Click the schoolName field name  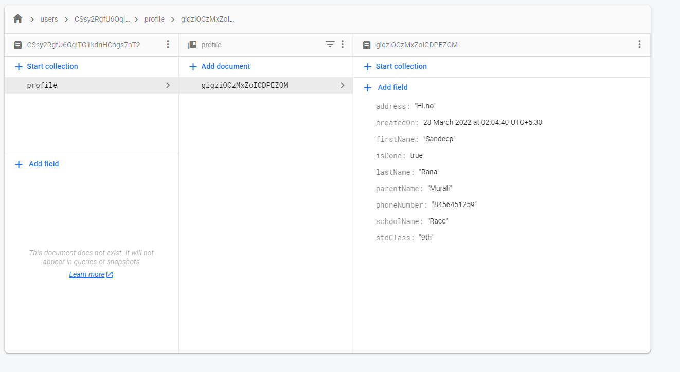point(399,221)
